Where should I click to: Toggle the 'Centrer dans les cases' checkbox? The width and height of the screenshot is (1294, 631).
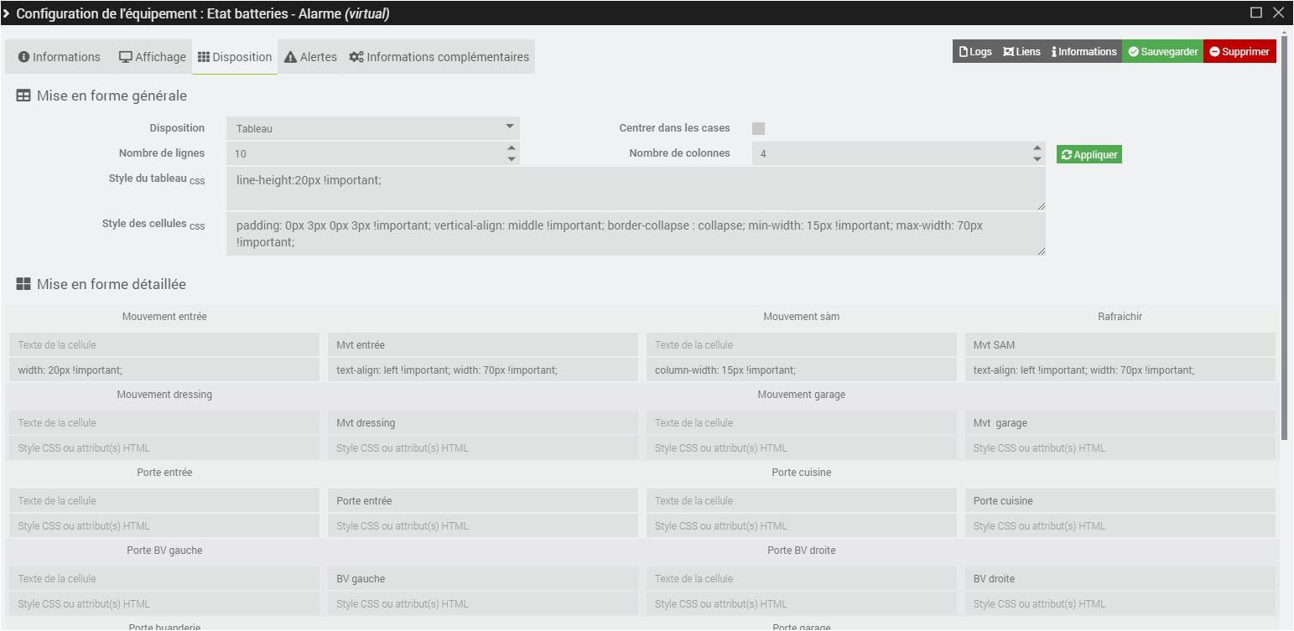[758, 128]
